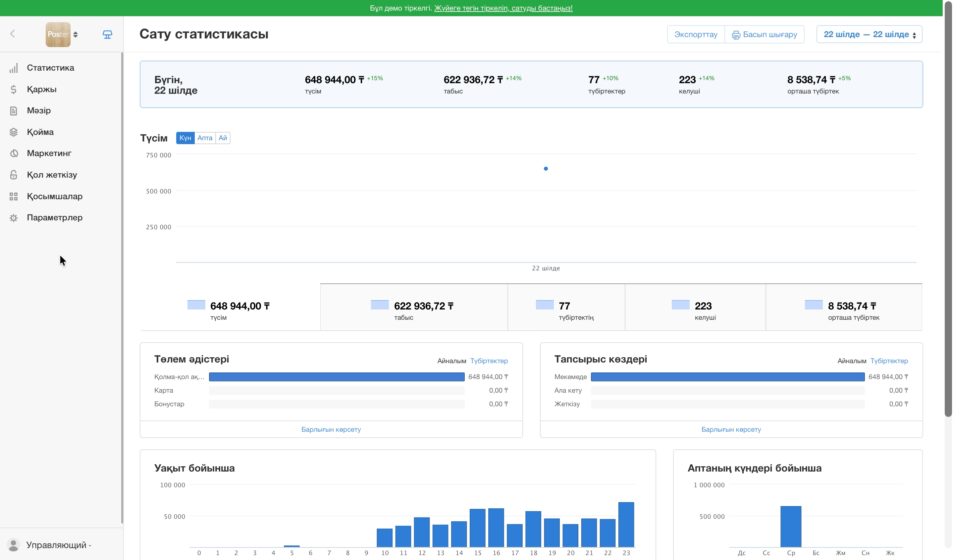Click the user avatar icon
This screenshot has width=954, height=560.
click(14, 545)
